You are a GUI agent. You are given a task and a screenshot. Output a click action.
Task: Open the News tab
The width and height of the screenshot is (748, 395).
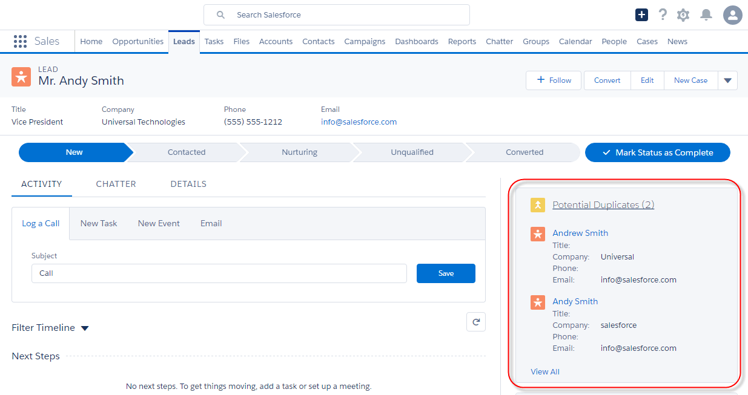pyautogui.click(x=677, y=41)
